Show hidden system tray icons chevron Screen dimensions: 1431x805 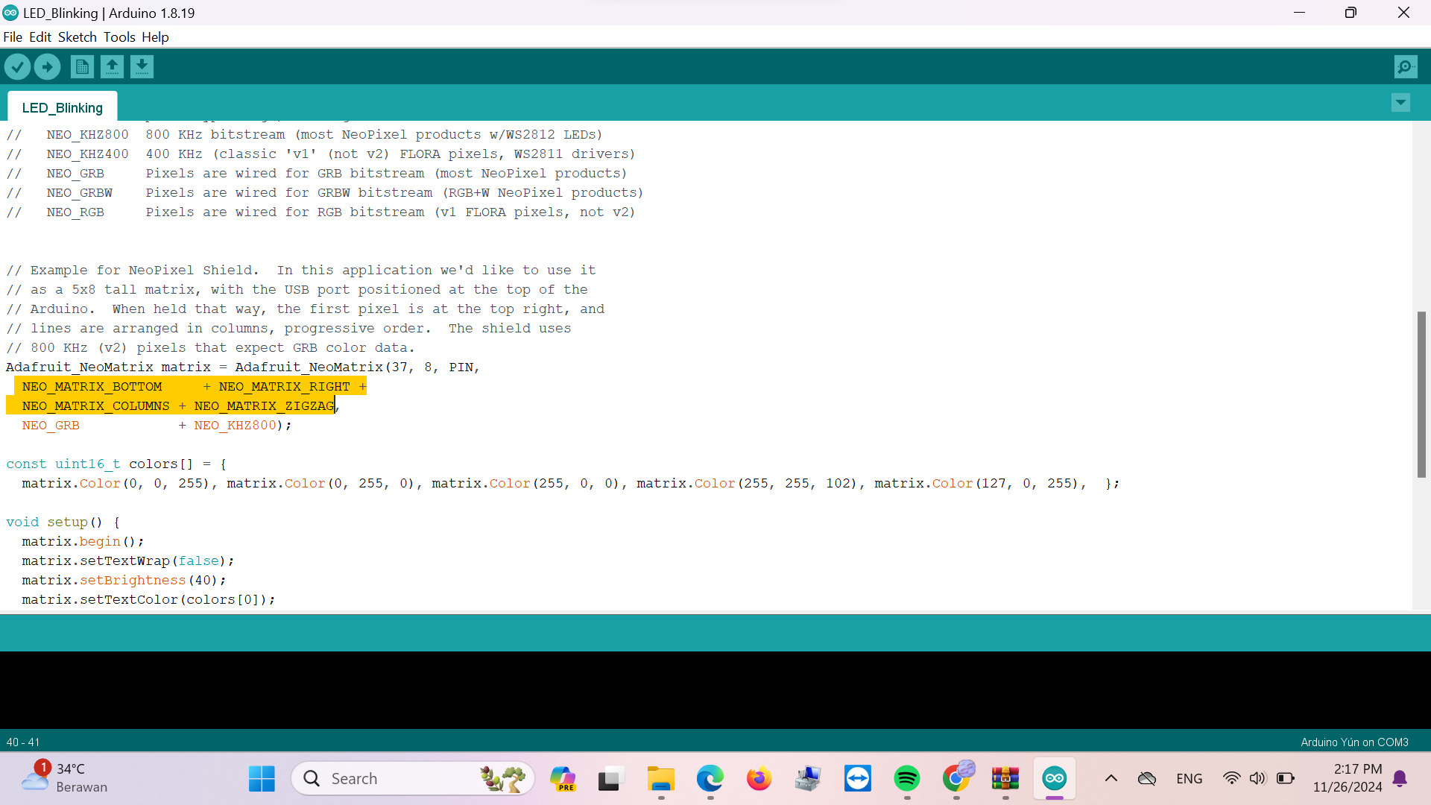click(1111, 779)
